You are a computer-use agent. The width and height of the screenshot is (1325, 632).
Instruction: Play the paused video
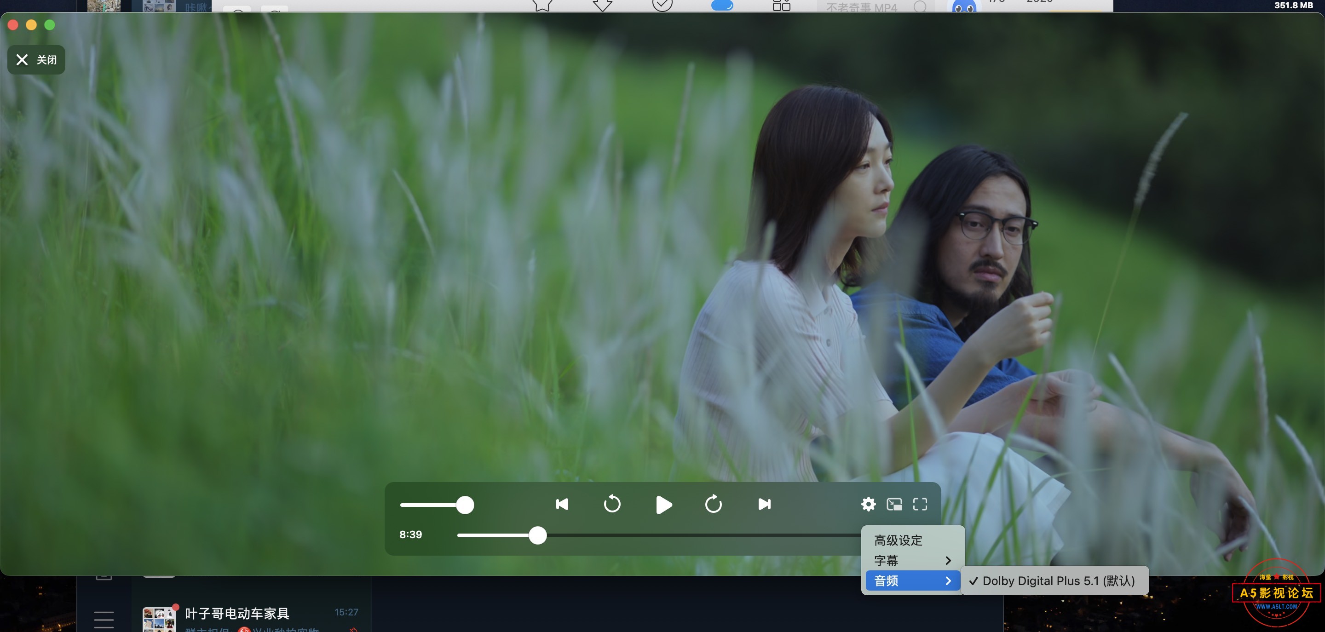664,505
